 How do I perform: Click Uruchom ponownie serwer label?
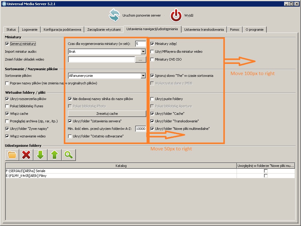(x=142, y=15)
